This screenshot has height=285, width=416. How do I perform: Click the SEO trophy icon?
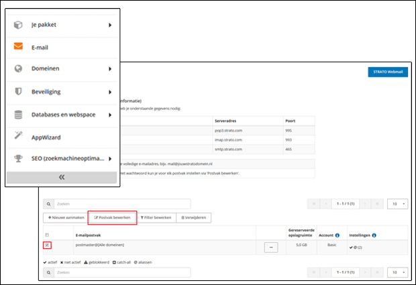[18, 158]
